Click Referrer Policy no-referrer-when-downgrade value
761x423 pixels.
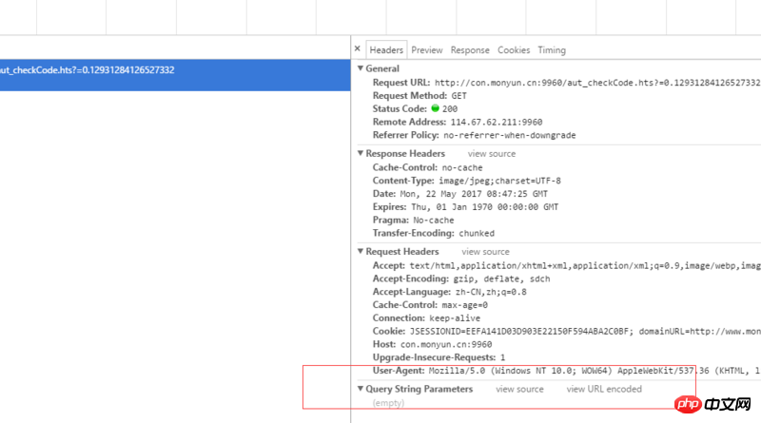510,135
